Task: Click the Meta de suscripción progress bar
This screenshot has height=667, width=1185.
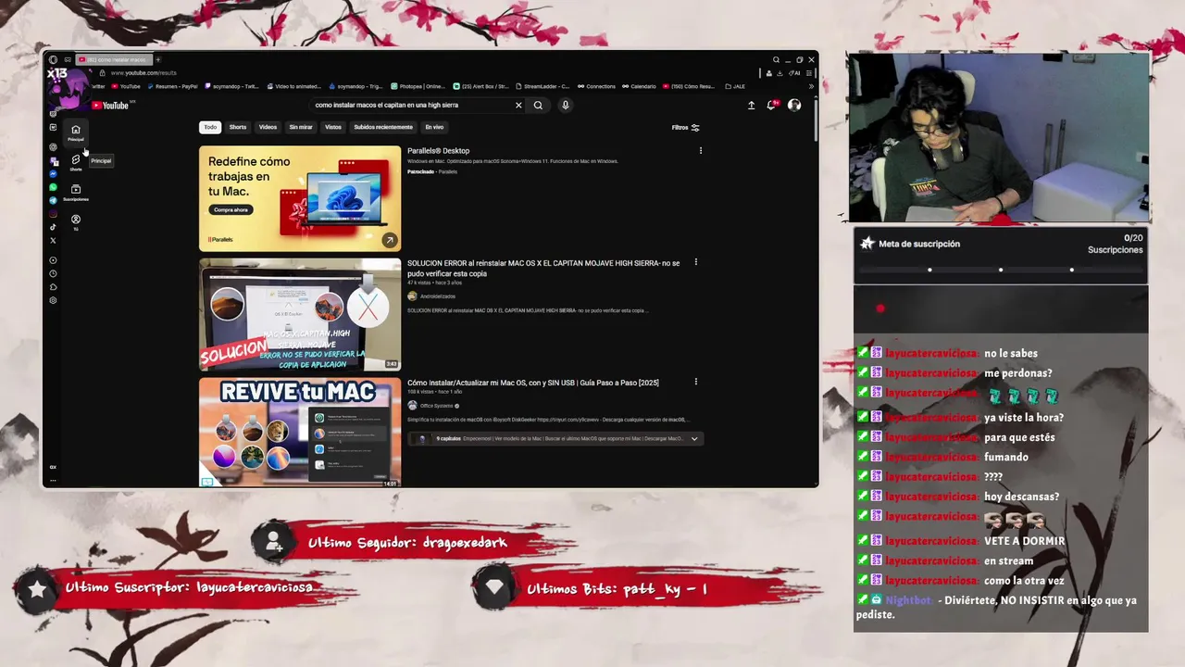Action: coord(1001,270)
